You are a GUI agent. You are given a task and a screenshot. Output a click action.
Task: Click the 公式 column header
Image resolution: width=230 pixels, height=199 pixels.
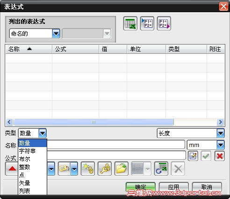pos(75,49)
